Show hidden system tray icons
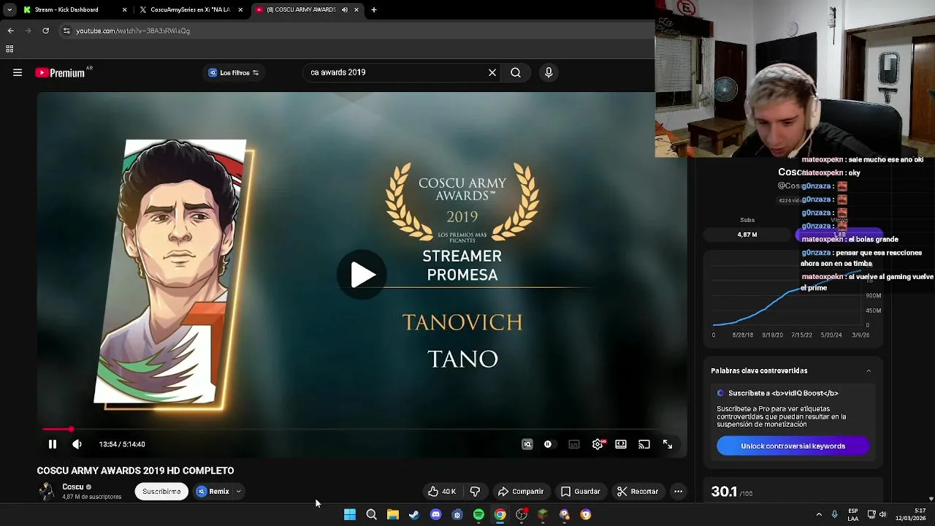The image size is (935, 526). point(819,515)
